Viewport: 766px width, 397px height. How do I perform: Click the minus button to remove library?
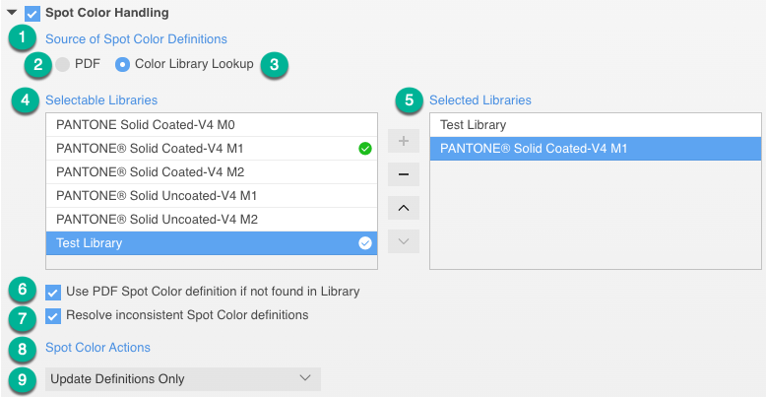coord(404,174)
